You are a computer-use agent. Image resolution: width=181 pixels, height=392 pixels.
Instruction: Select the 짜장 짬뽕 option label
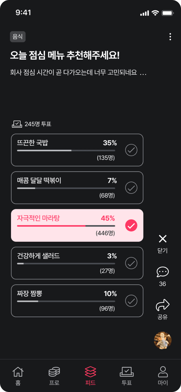(x=29, y=294)
